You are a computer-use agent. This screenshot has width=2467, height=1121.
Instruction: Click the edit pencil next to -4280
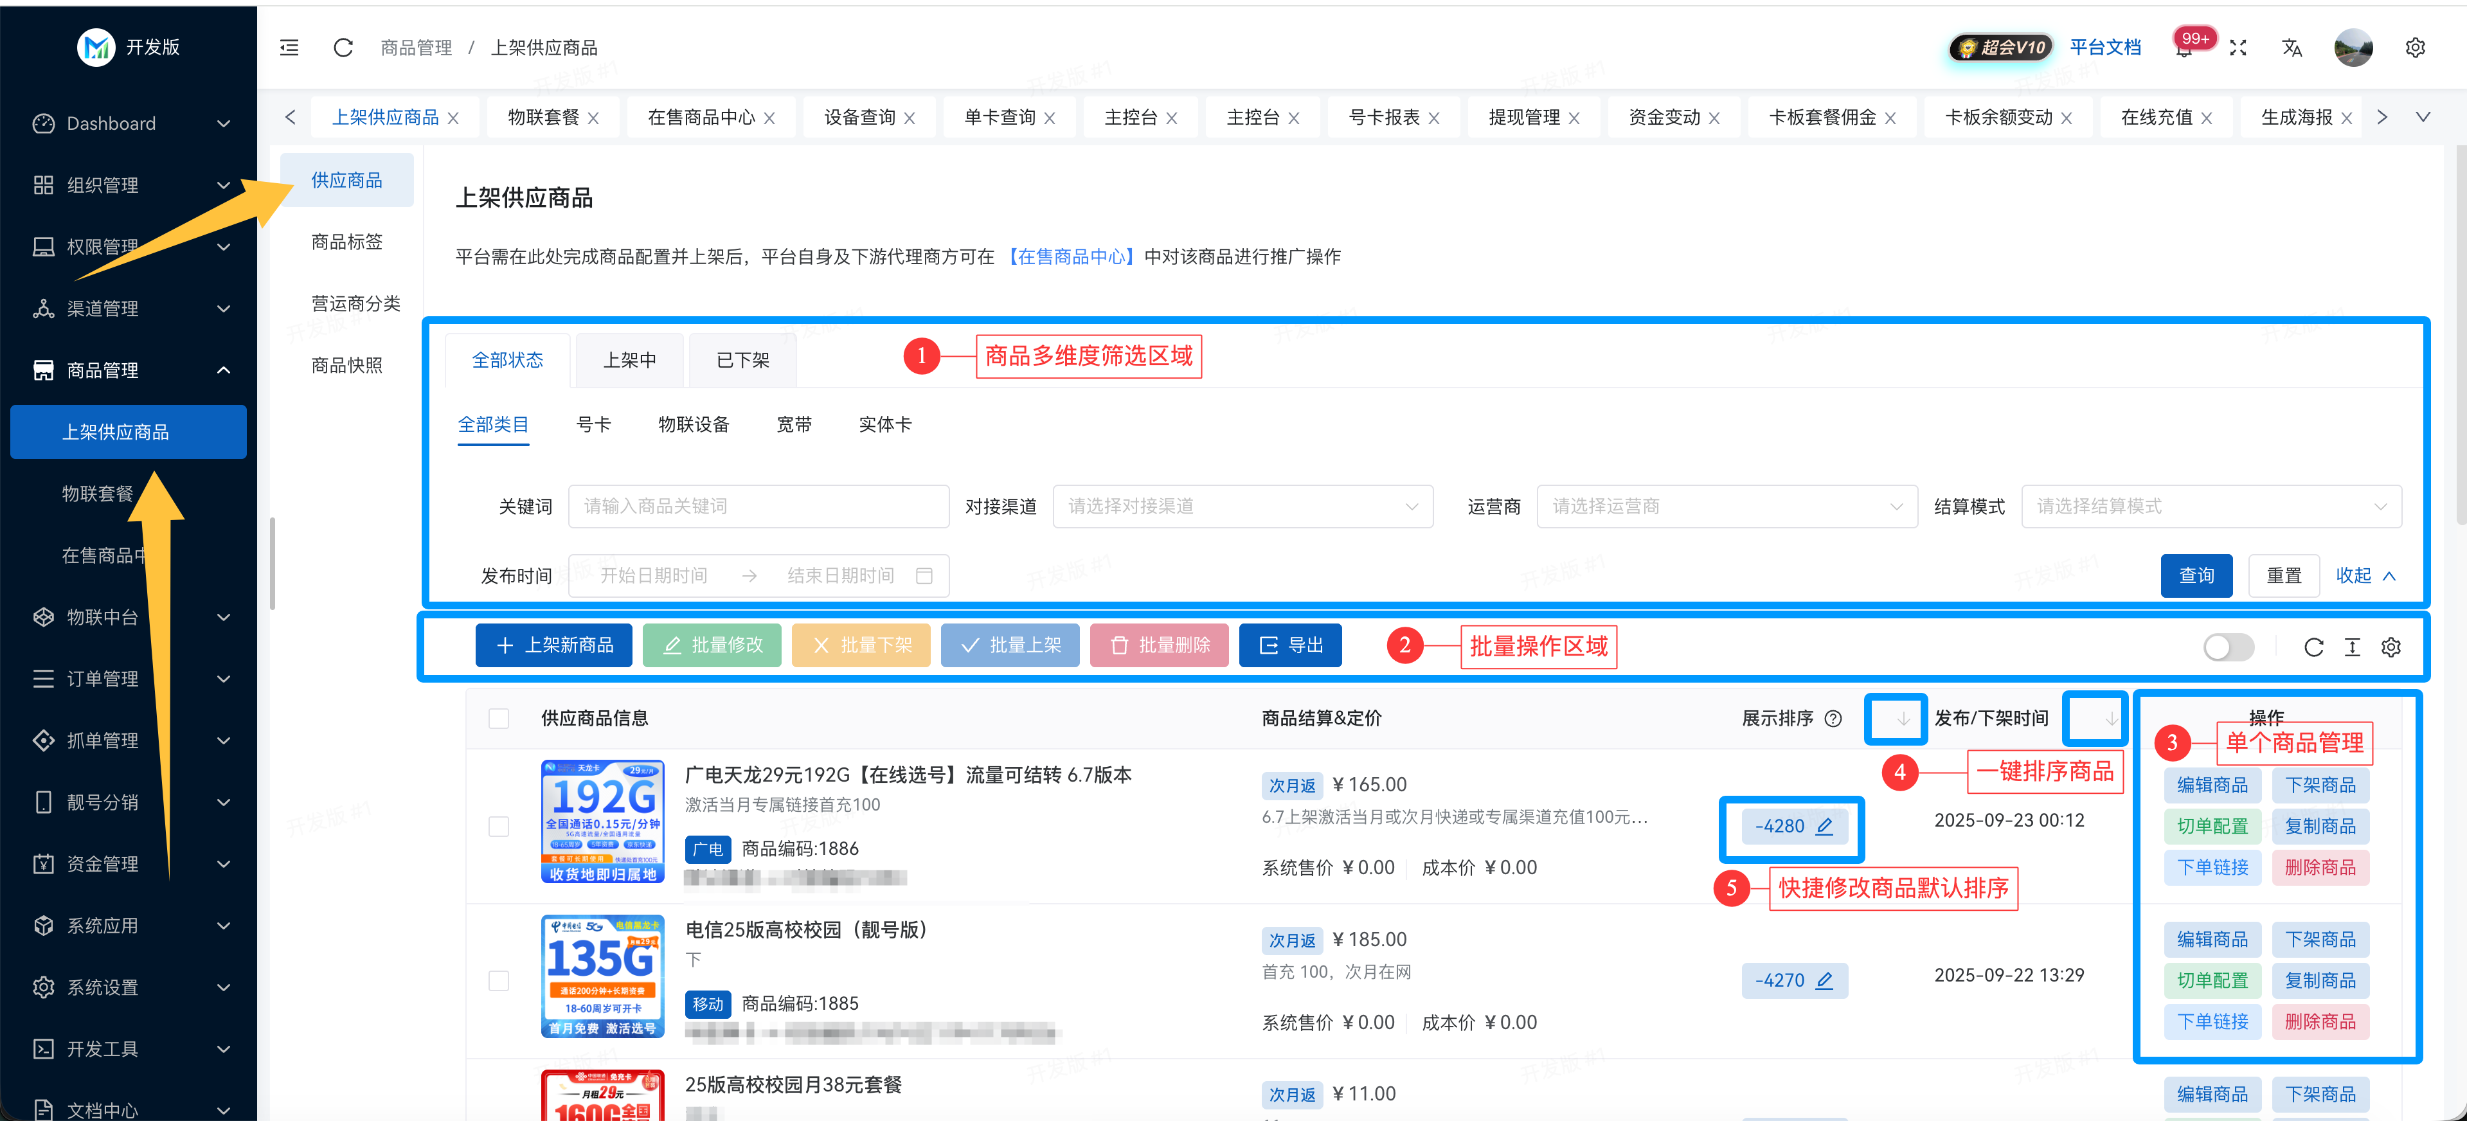(1824, 826)
